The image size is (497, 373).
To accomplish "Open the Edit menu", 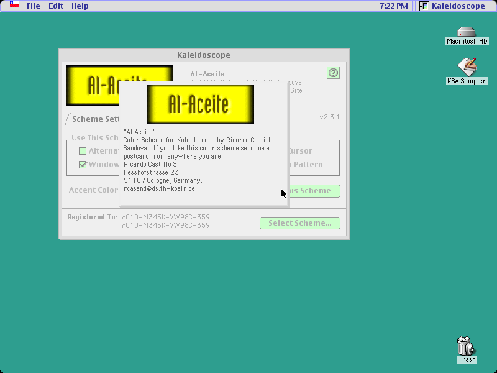I will point(56,6).
